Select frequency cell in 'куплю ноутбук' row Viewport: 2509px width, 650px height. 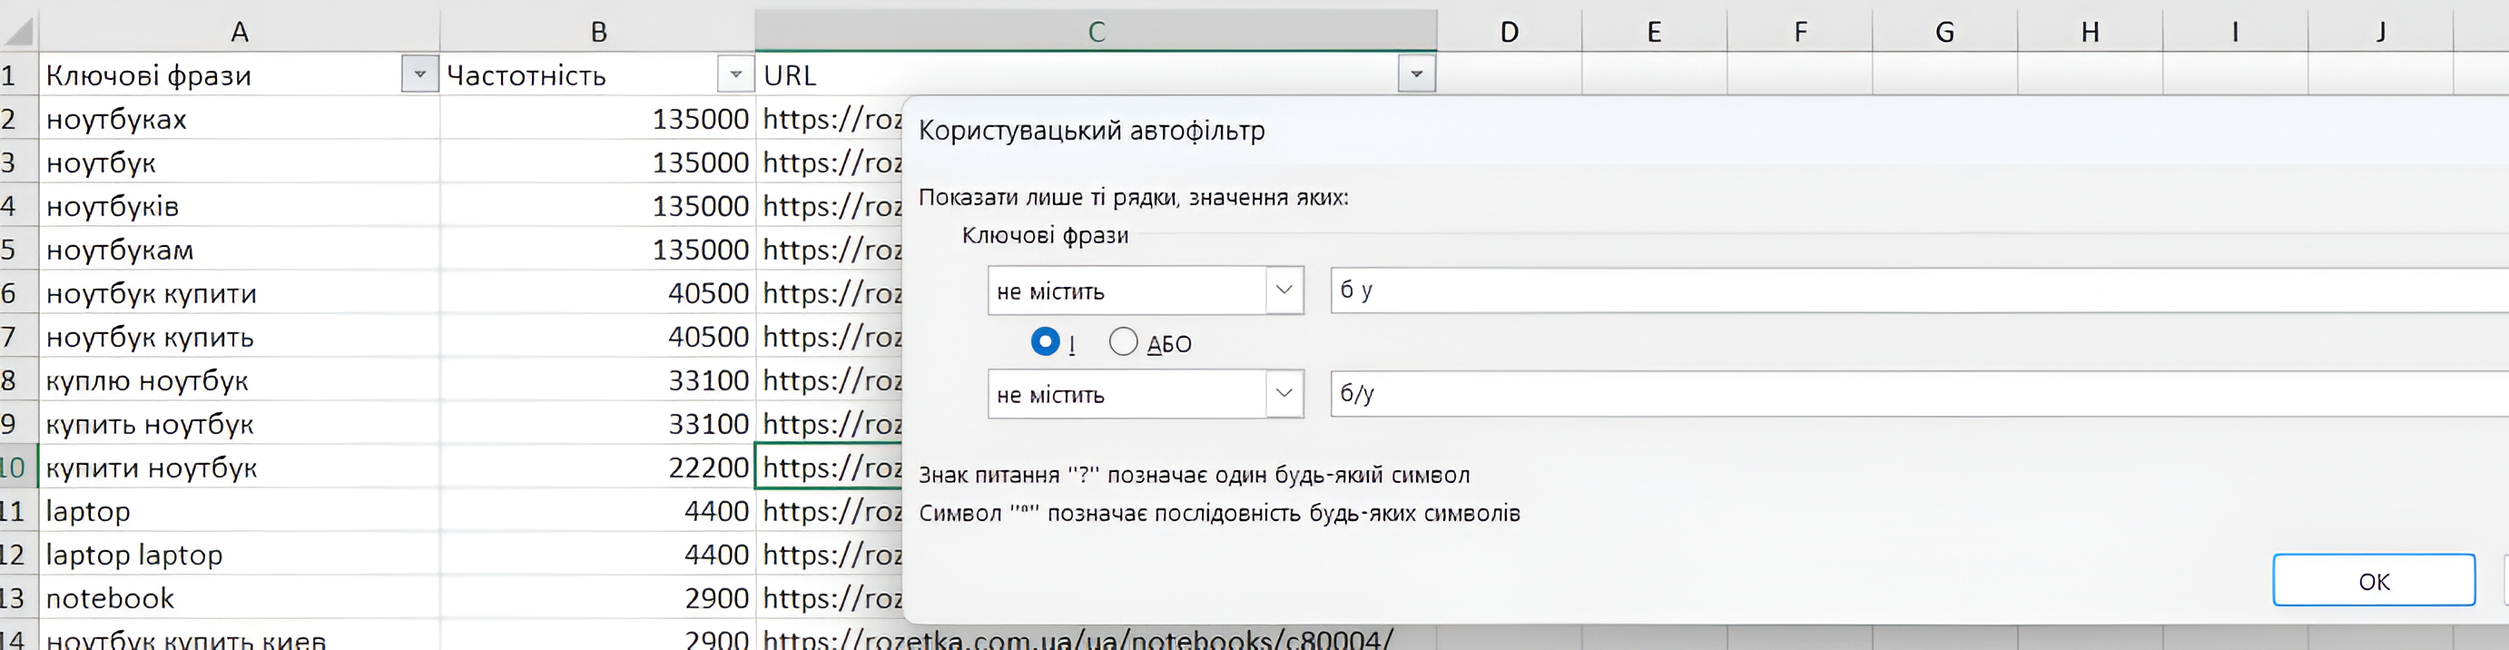pos(598,379)
